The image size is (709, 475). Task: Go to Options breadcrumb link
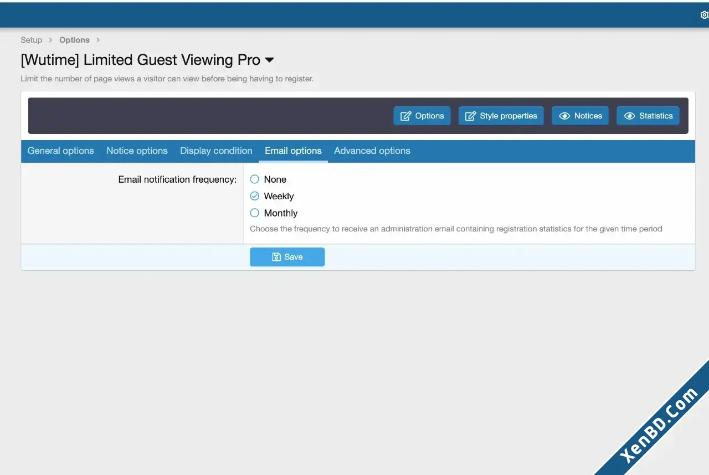point(74,40)
